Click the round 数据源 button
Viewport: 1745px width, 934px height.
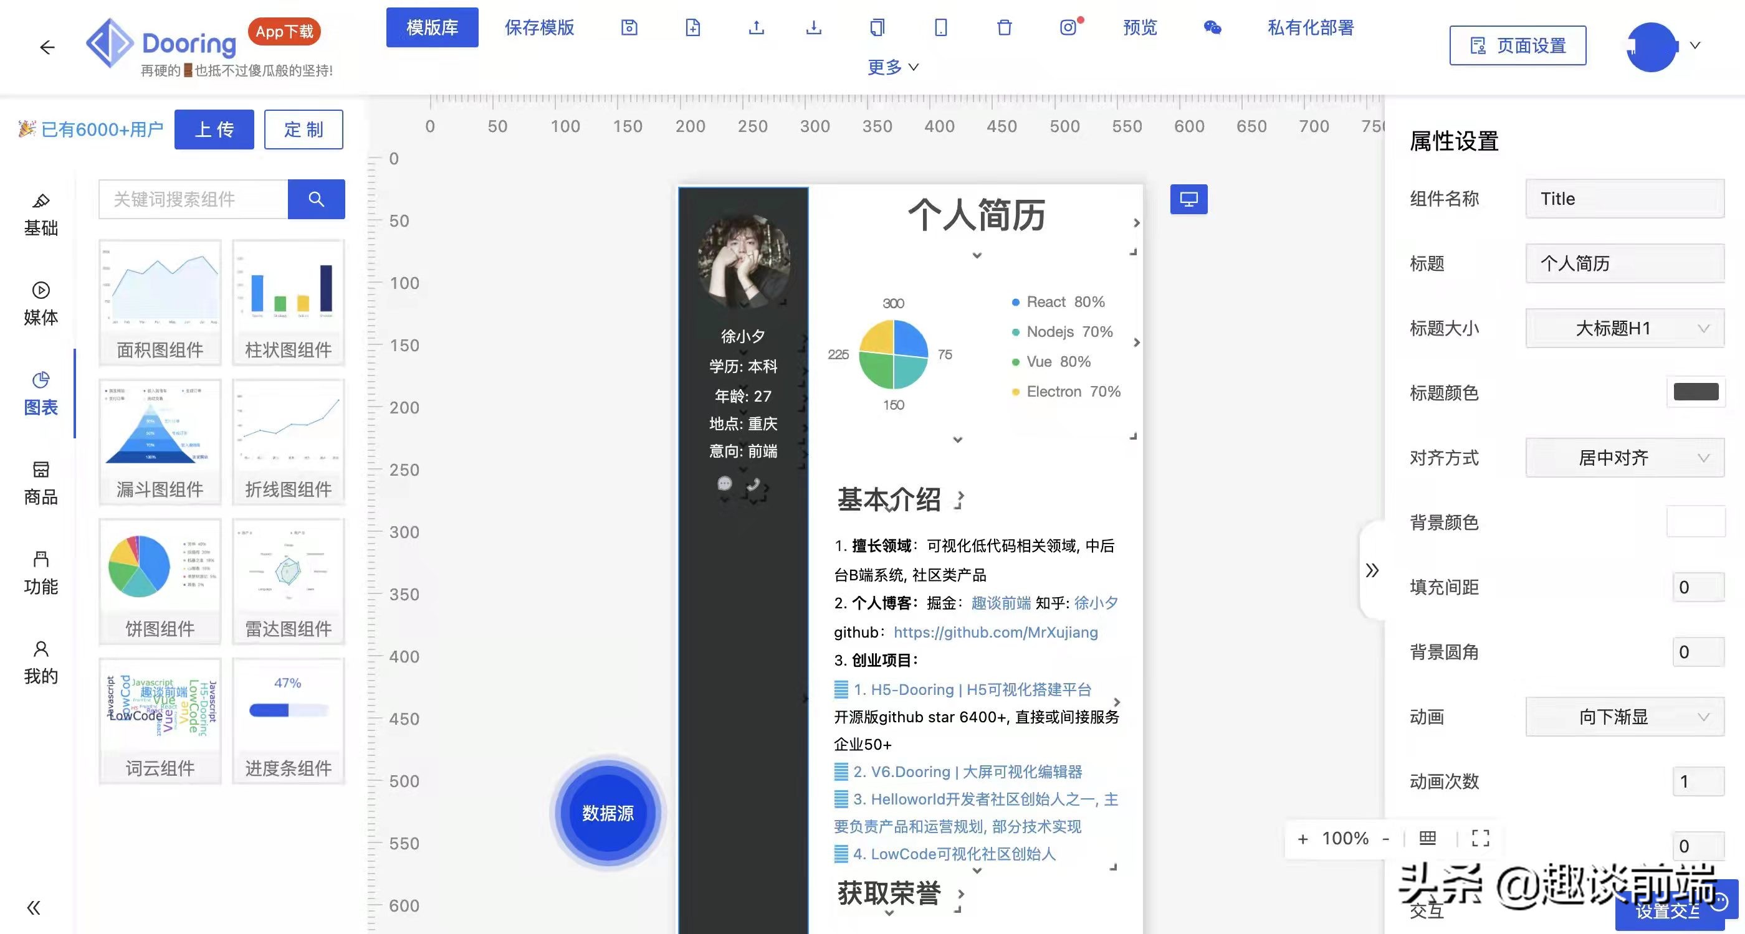[x=608, y=813]
